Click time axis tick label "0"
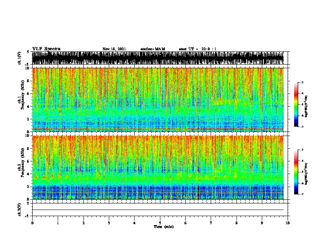324x250 pixels. [x=32, y=223]
